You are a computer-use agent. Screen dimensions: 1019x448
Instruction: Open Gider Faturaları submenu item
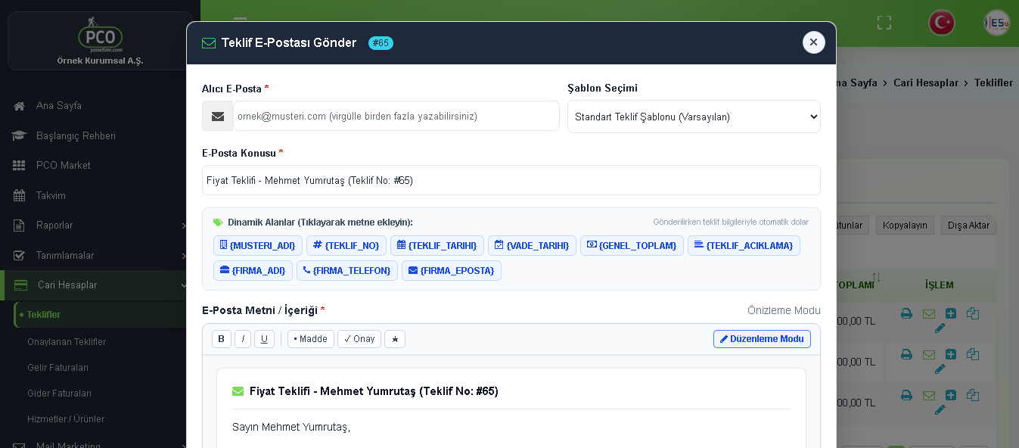(x=59, y=394)
